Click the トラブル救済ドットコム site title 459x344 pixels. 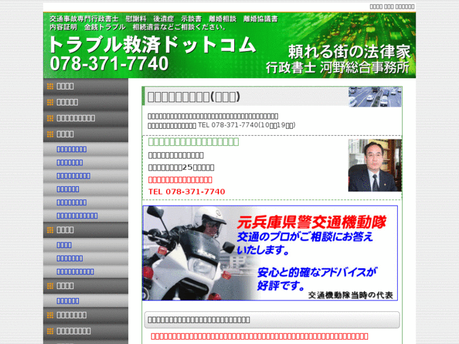pos(152,45)
